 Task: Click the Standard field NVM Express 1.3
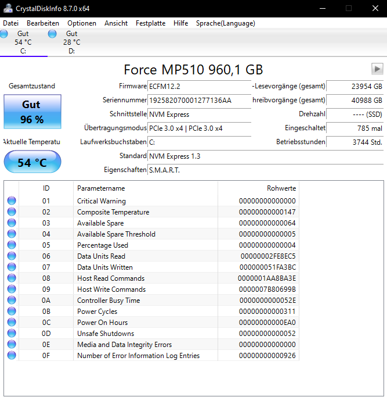coord(265,156)
